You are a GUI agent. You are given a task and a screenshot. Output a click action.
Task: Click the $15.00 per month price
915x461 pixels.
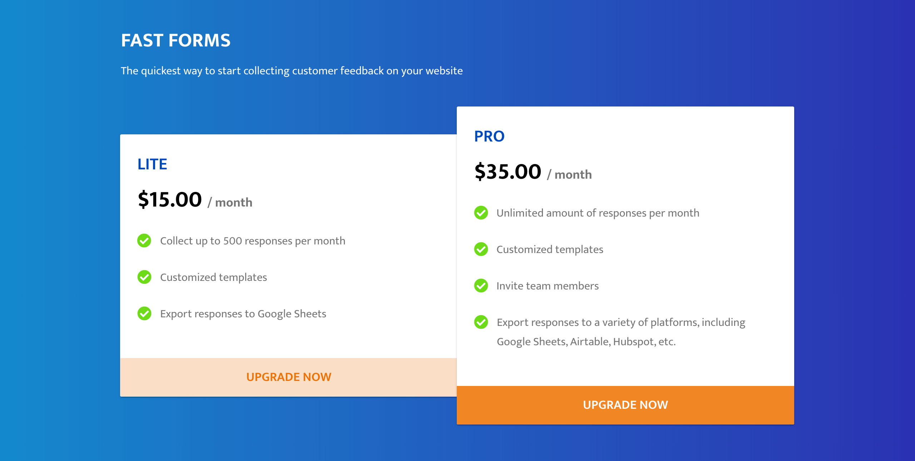tap(195, 200)
